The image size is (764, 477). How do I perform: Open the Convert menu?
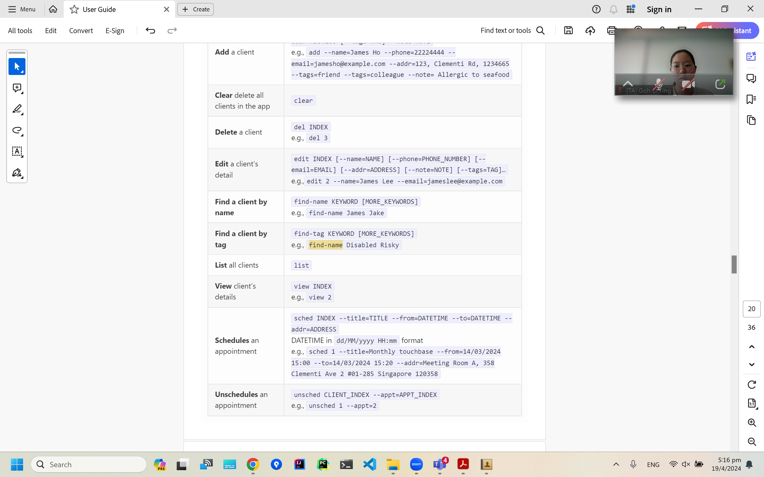coord(81,30)
